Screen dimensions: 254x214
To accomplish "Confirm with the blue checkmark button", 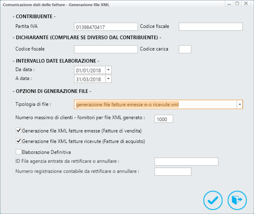I will pos(213,200).
